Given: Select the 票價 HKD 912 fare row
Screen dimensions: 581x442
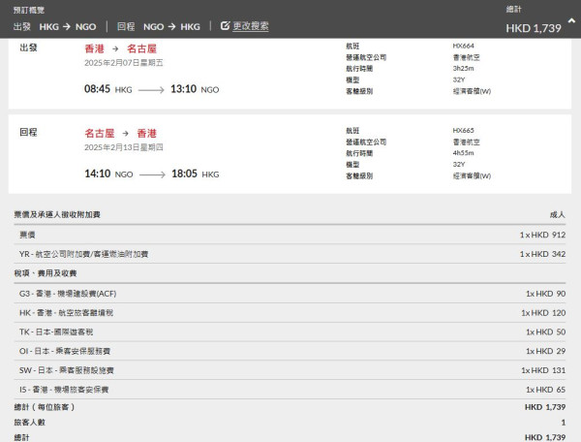Looking at the screenshot, I should point(290,235).
